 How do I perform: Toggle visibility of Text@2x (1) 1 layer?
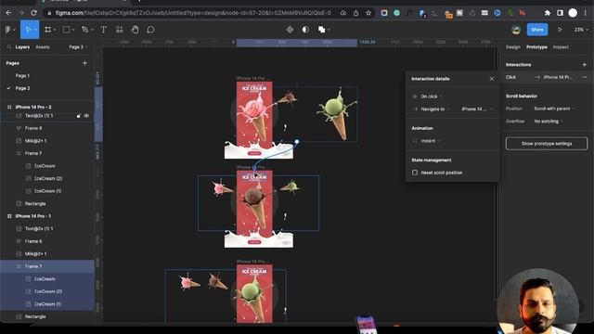click(x=86, y=116)
